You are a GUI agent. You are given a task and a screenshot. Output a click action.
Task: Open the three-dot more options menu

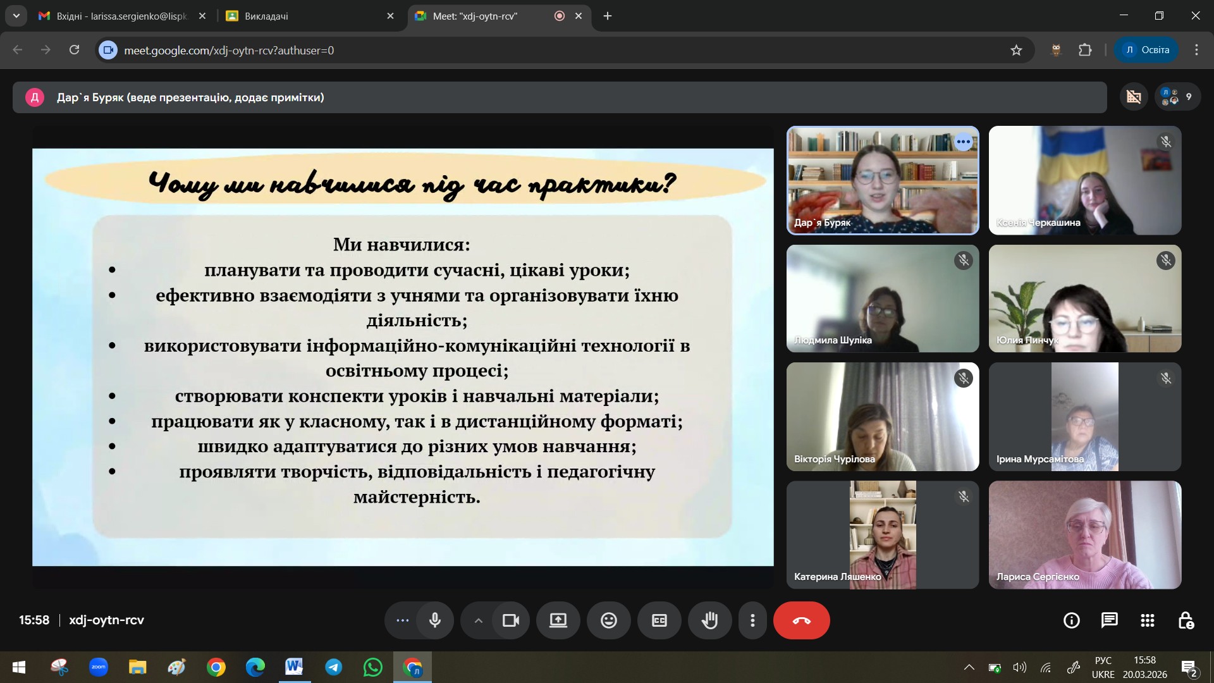752,620
